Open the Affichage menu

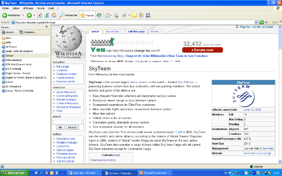pyautogui.click(x=28, y=8)
